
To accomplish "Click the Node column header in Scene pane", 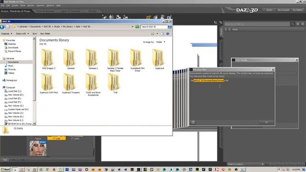I will (235, 30).
